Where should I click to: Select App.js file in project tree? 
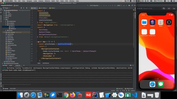tap(9, 47)
